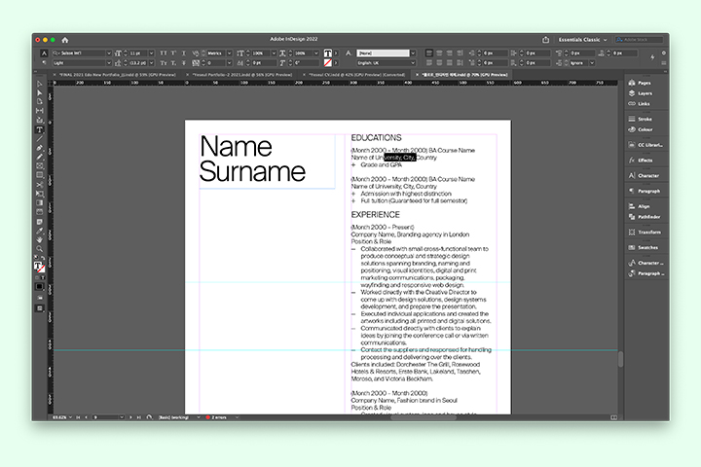
Task: Click the stroke None swatch in control bar
Action: tap(328, 63)
